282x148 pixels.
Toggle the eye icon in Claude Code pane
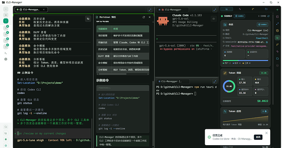(214, 19)
